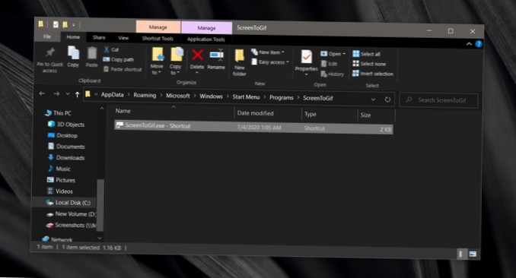516x278 pixels.
Task: Go up one folder level
Action: (x=77, y=95)
